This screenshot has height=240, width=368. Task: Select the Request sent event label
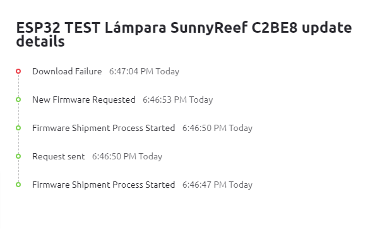tap(59, 156)
